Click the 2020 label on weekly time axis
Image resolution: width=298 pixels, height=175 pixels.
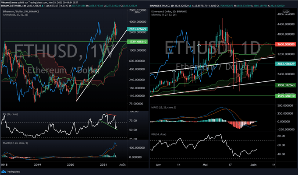[x=71, y=164]
